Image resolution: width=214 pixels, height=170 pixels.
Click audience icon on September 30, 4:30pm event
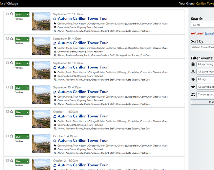[x=55, y=104]
